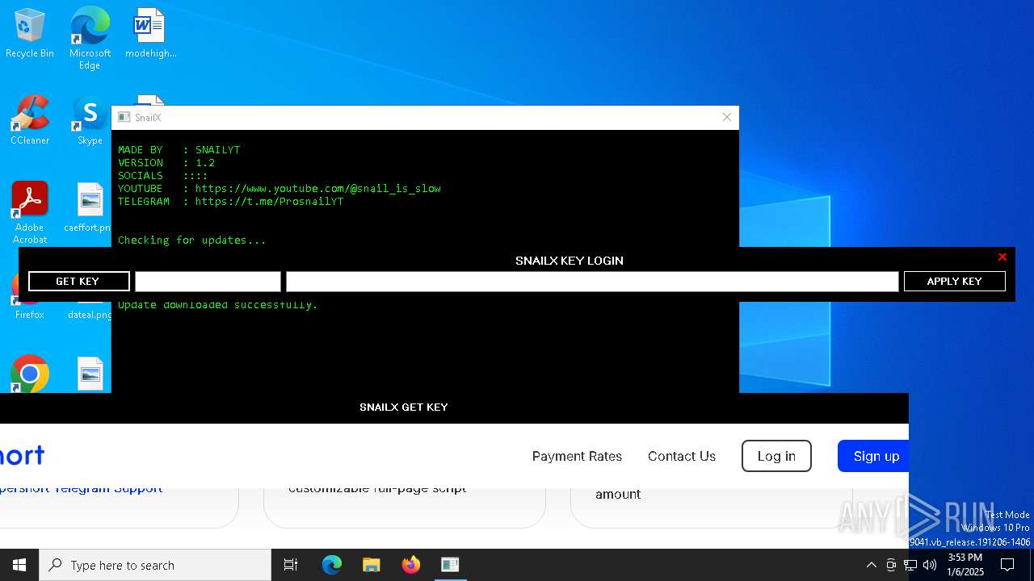Launch Microsoft Edge from desktop shortcut

90,38
